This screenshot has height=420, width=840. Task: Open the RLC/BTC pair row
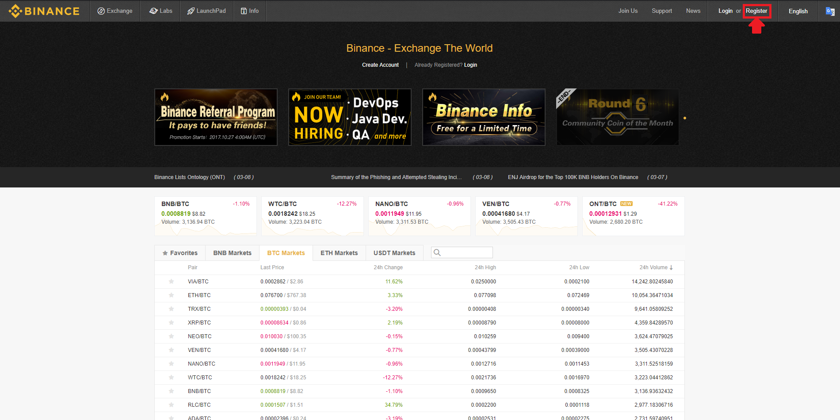420,405
